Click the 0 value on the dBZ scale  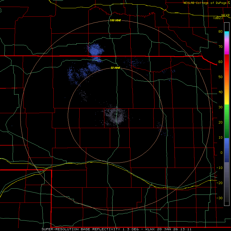point(222,153)
